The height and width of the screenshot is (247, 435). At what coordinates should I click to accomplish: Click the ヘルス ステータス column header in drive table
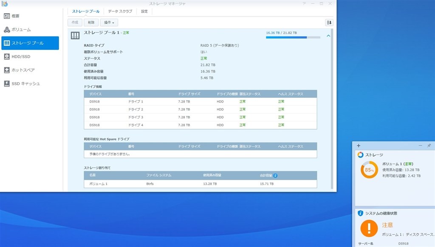coord(291,94)
